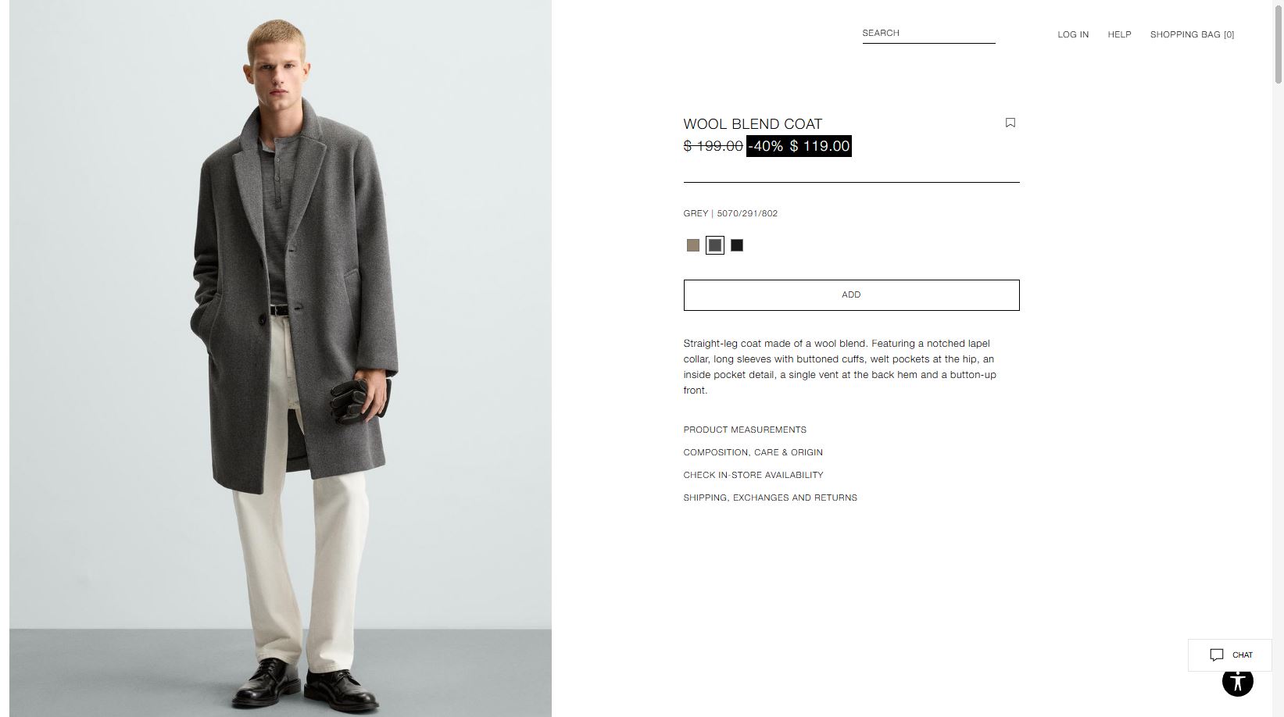Open the Help menu item
This screenshot has height=717, width=1284.
(x=1119, y=34)
